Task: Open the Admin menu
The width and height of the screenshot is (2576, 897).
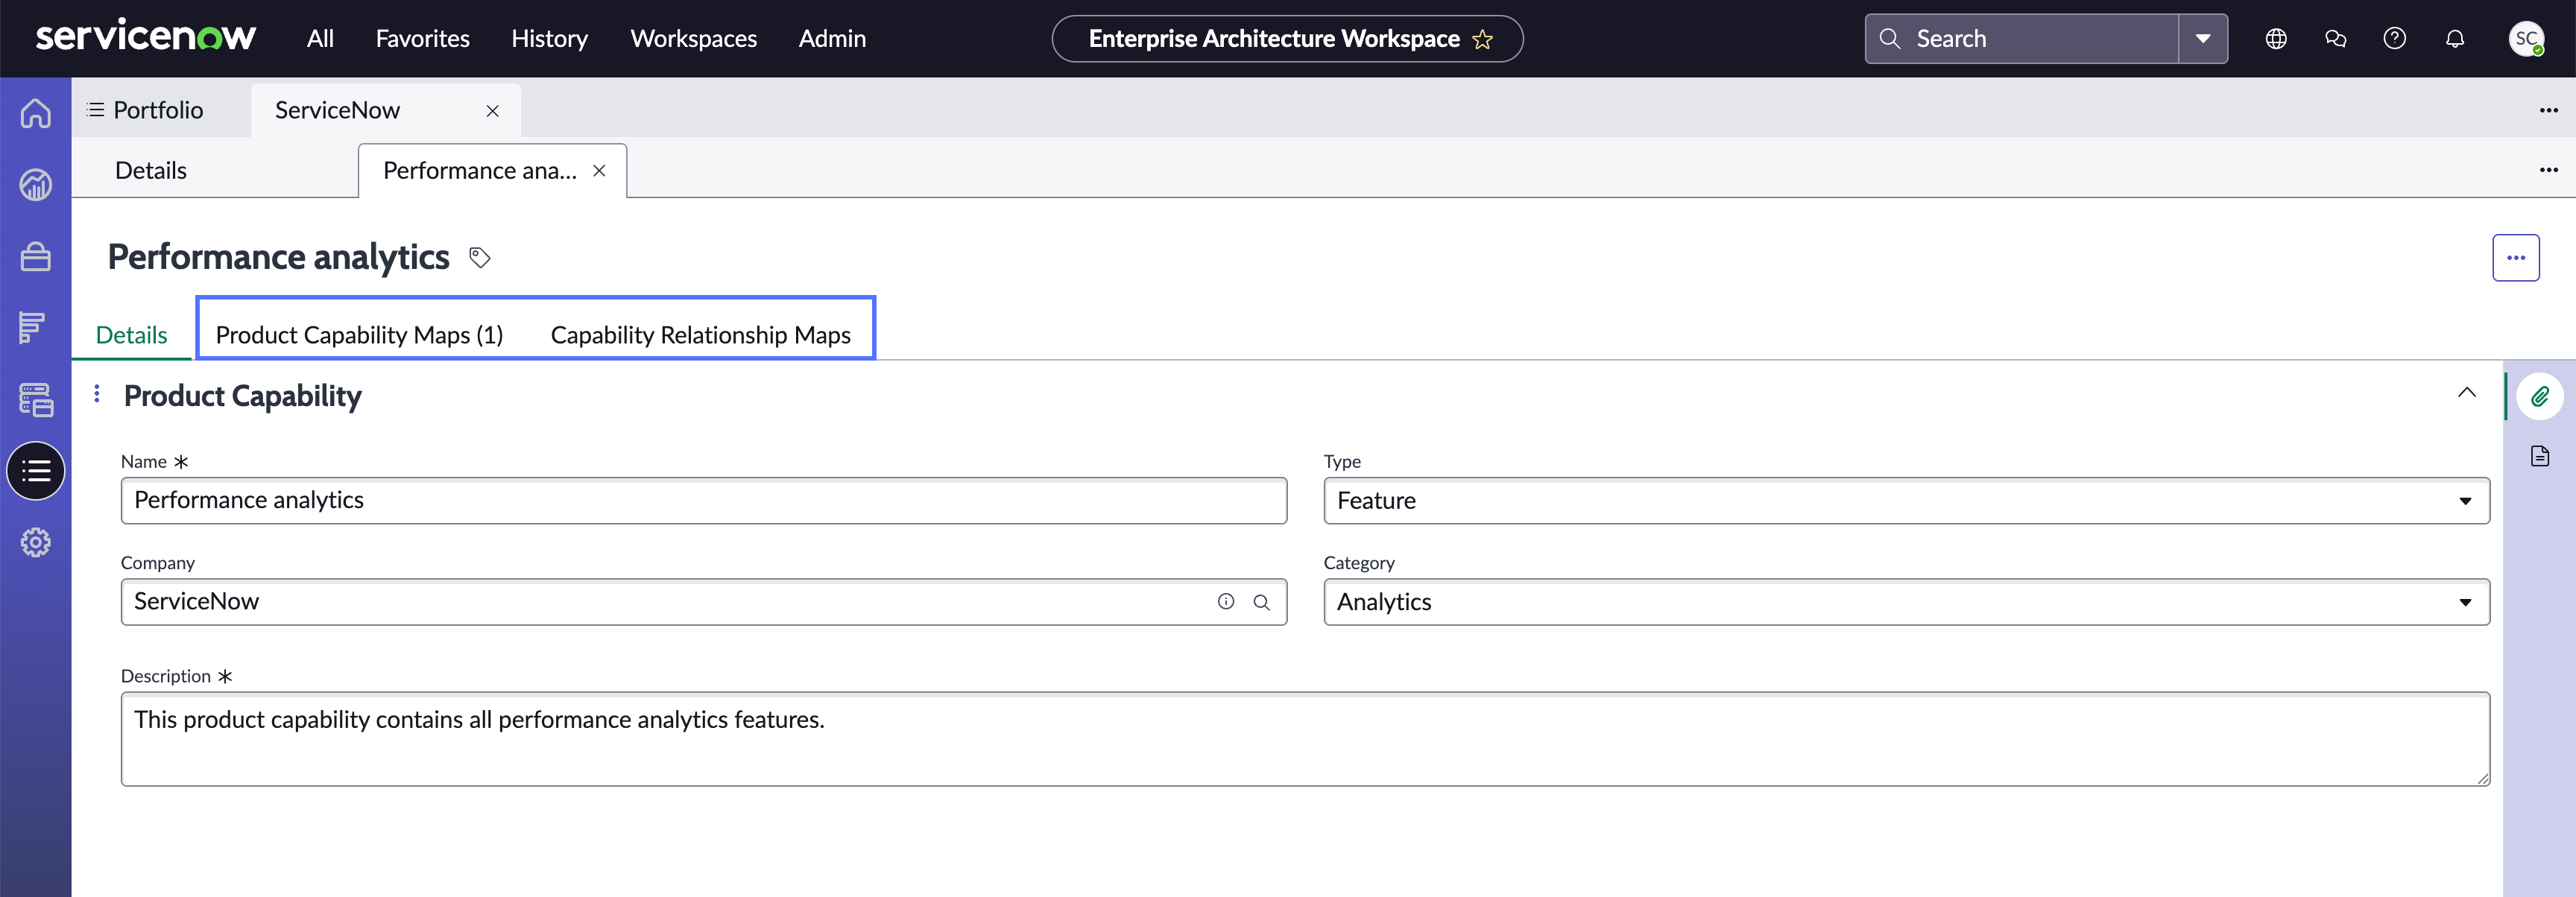Action: pos(832,39)
